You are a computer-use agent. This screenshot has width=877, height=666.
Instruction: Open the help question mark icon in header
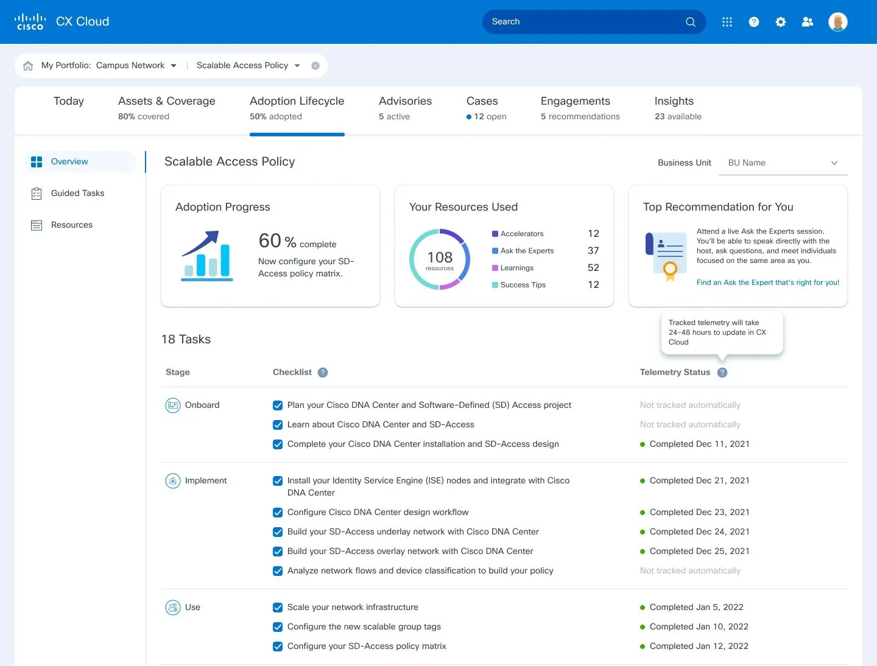[754, 22]
